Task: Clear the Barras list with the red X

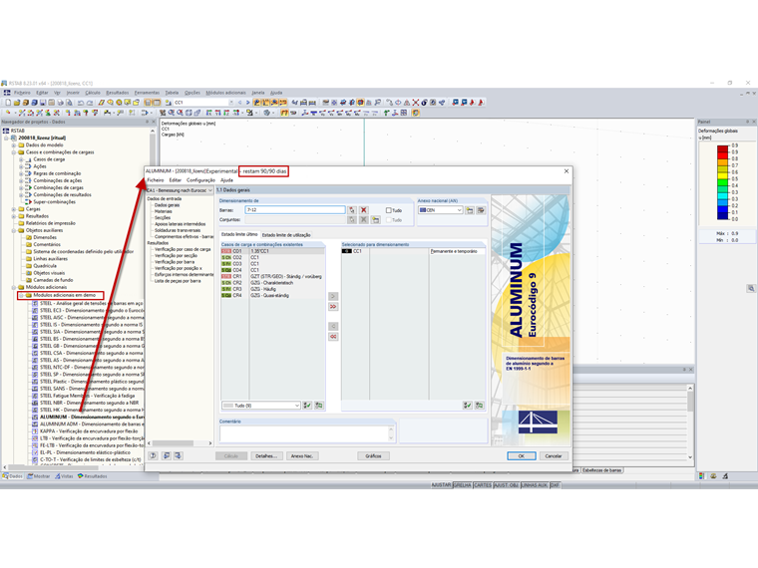Action: (x=363, y=210)
